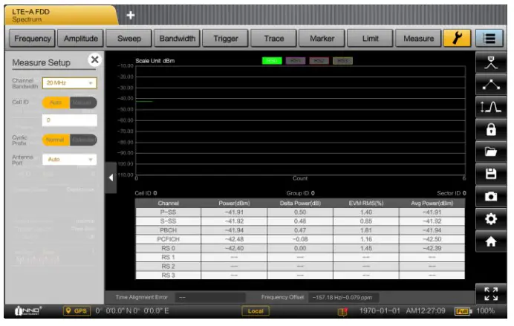Toggle the purple RS1 trace legend
514x326 pixels.
tap(296, 61)
